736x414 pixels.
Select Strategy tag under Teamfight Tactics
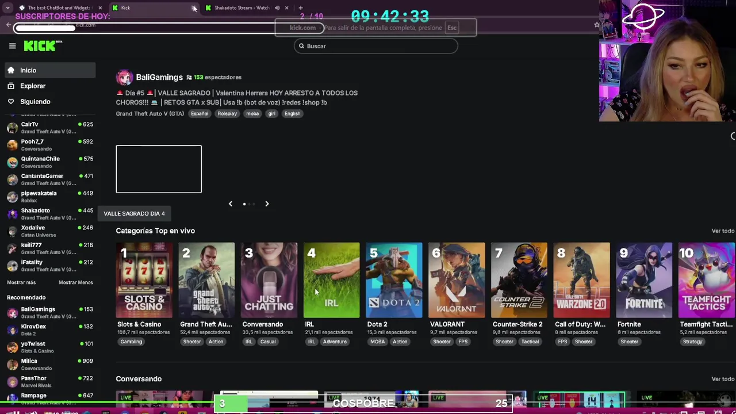(x=692, y=342)
